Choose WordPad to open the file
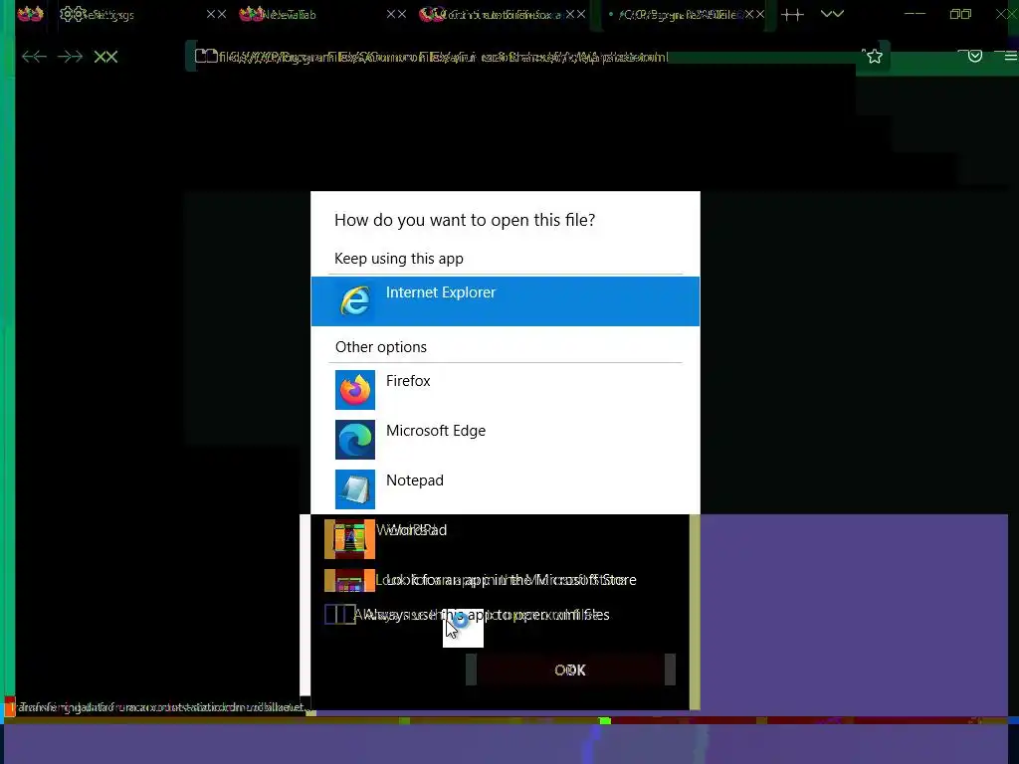Viewport: 1019px width, 764px height. (500, 538)
